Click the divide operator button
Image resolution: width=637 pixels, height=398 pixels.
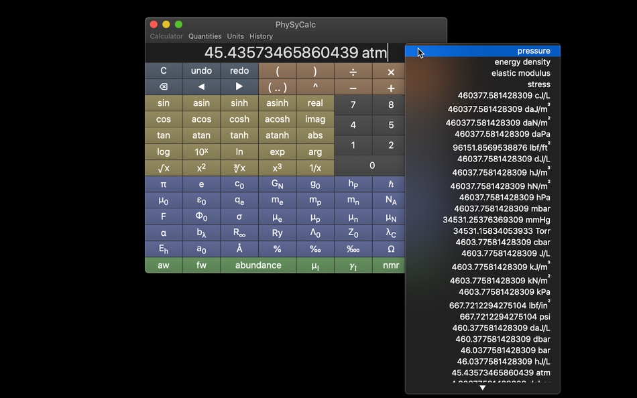tap(353, 72)
